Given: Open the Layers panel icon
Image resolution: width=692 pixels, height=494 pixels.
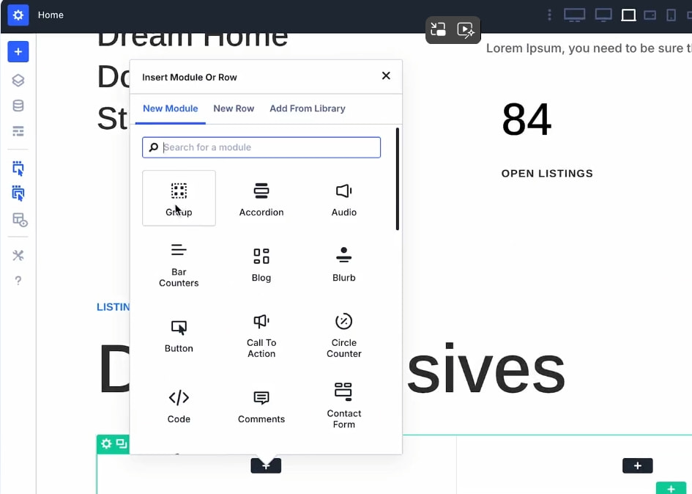Looking at the screenshot, I should tap(18, 81).
